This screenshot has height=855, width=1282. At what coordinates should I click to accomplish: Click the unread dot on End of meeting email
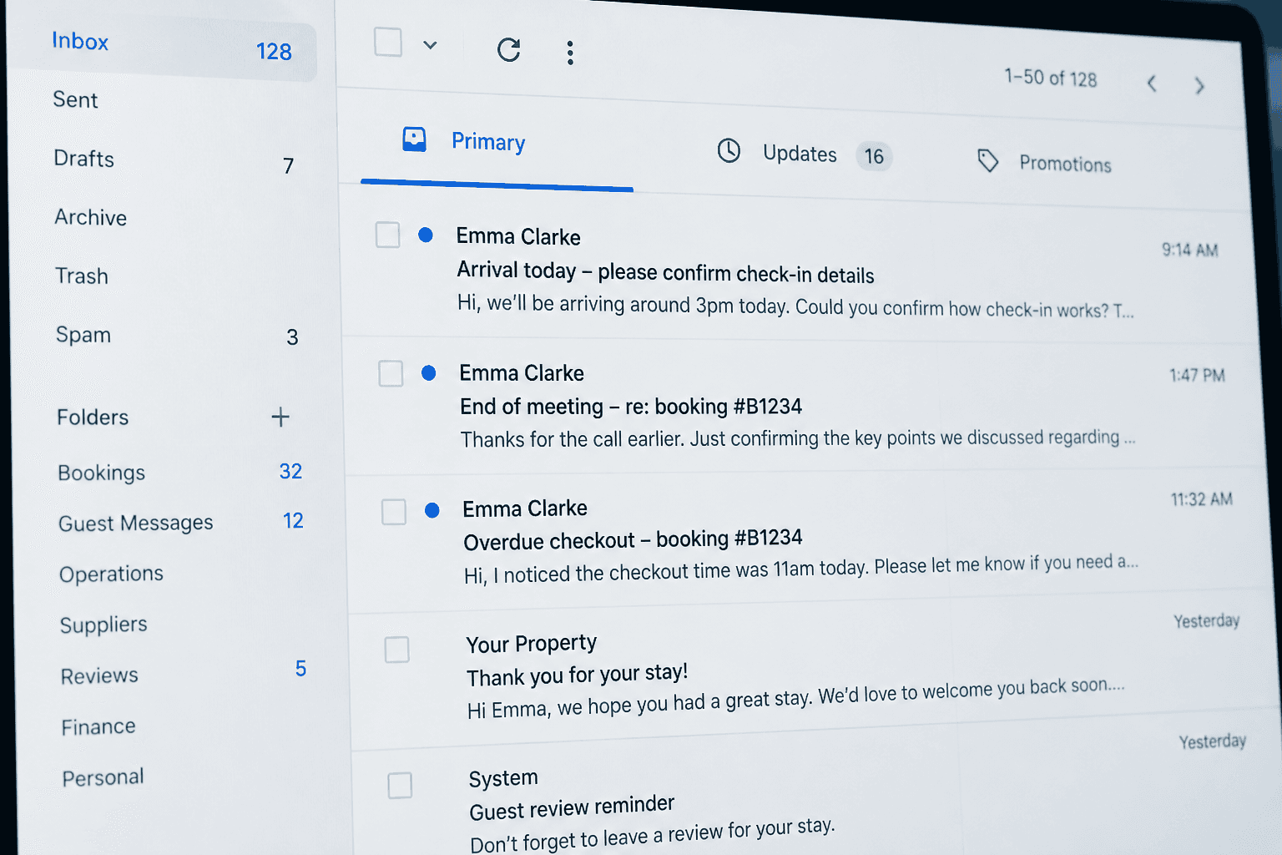[x=429, y=372]
